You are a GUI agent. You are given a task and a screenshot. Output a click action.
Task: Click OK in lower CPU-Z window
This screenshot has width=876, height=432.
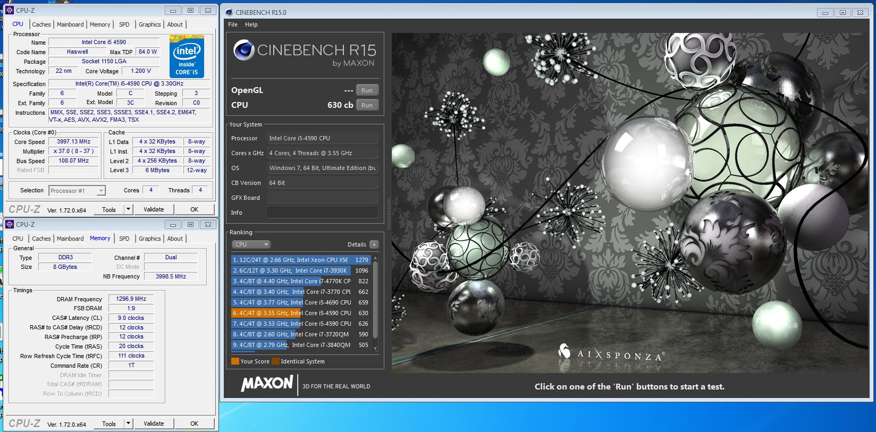[x=195, y=423]
